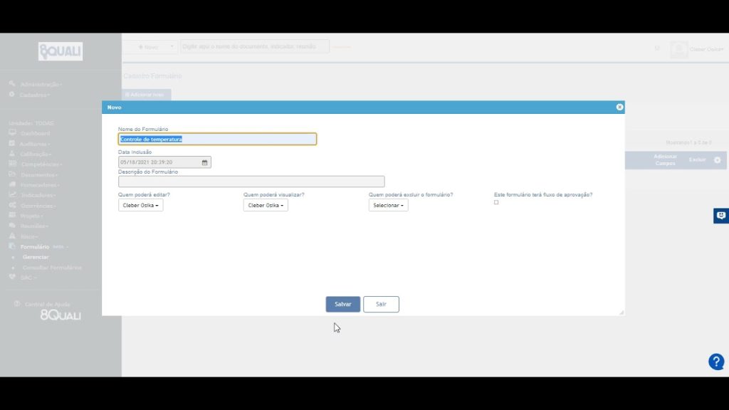The width and height of the screenshot is (729, 410).
Task: Toggle the fluxo de aprovação checkbox
Action: (496, 203)
